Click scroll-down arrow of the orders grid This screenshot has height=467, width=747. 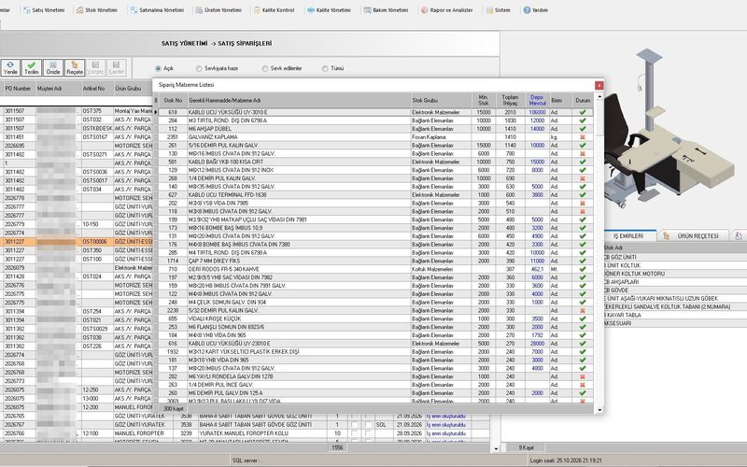[496, 448]
